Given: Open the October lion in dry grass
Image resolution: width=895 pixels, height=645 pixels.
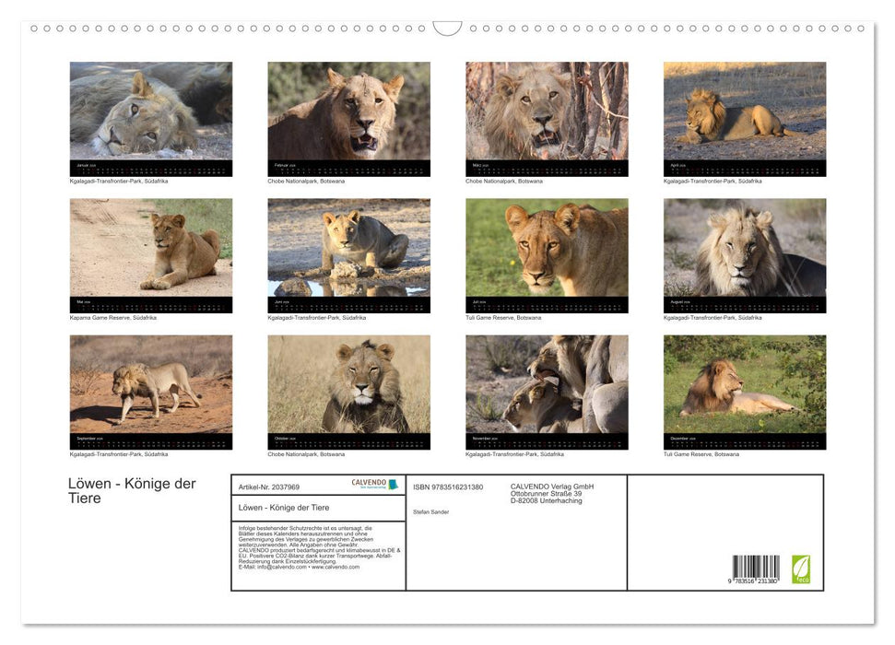Looking at the screenshot, I should (x=348, y=384).
